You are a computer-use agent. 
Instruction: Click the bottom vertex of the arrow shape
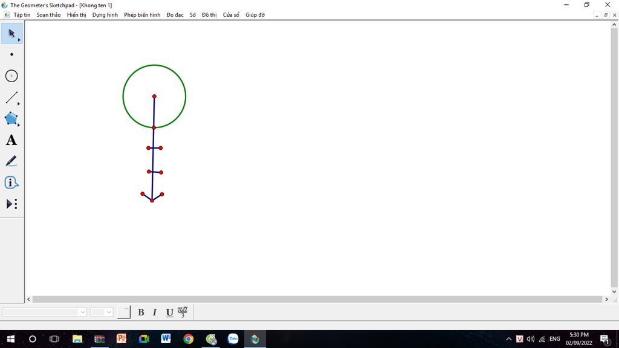152,201
